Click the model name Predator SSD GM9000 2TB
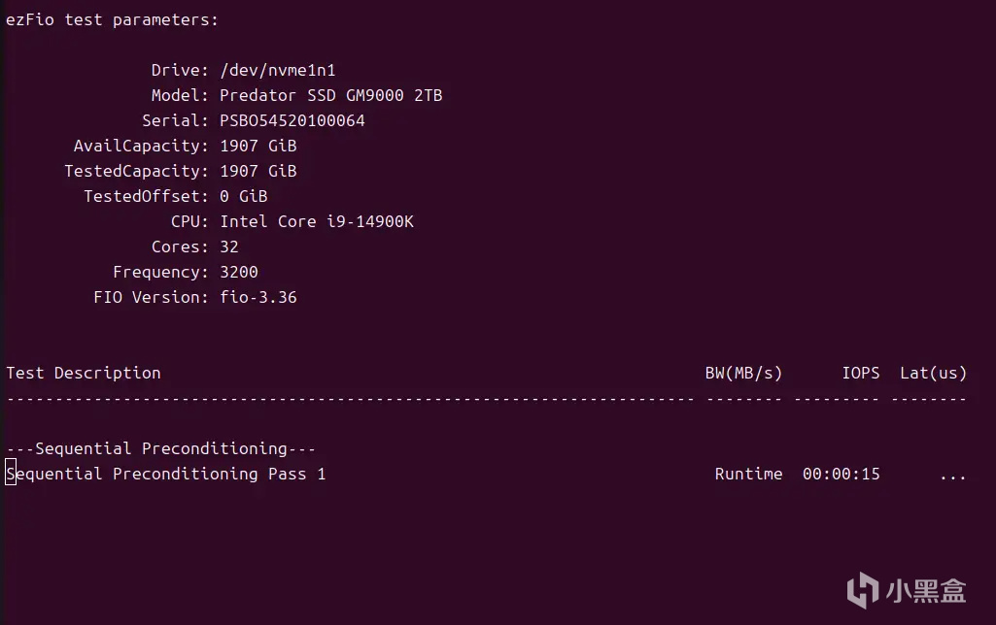 [331, 95]
